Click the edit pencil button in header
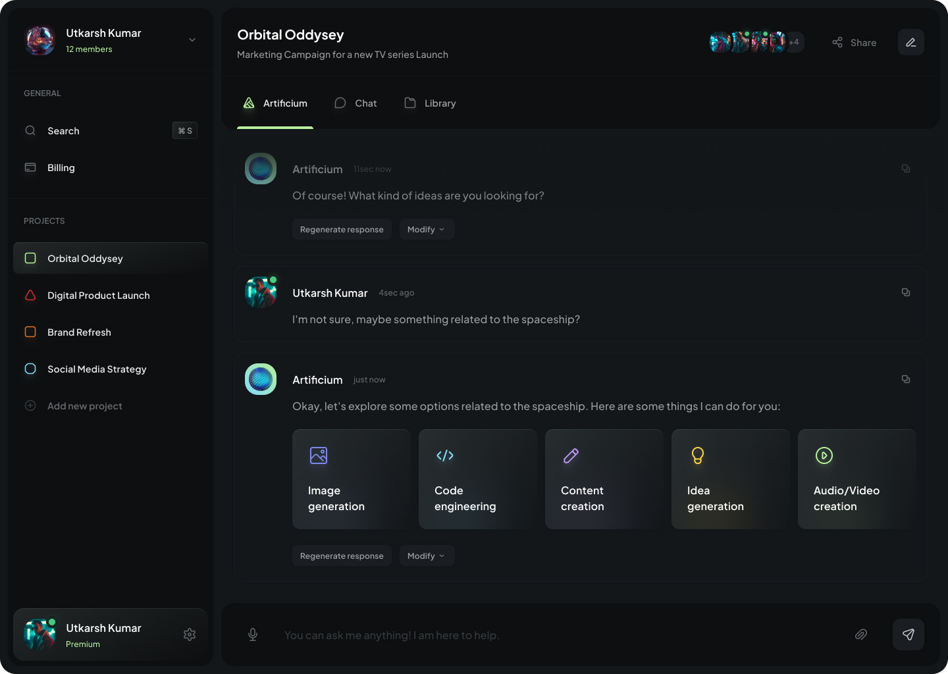The image size is (948, 674). pos(910,42)
